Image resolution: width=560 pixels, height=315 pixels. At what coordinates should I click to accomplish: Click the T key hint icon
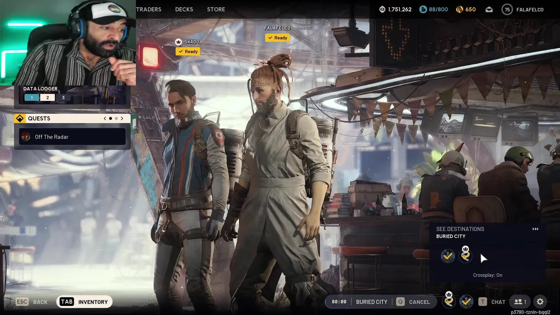click(x=482, y=302)
